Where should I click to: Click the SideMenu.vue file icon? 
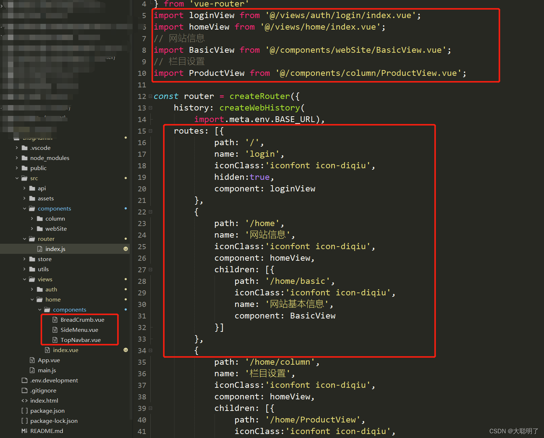click(55, 330)
